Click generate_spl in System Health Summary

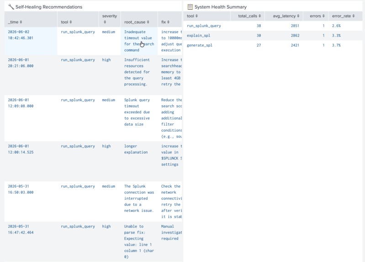200,45
